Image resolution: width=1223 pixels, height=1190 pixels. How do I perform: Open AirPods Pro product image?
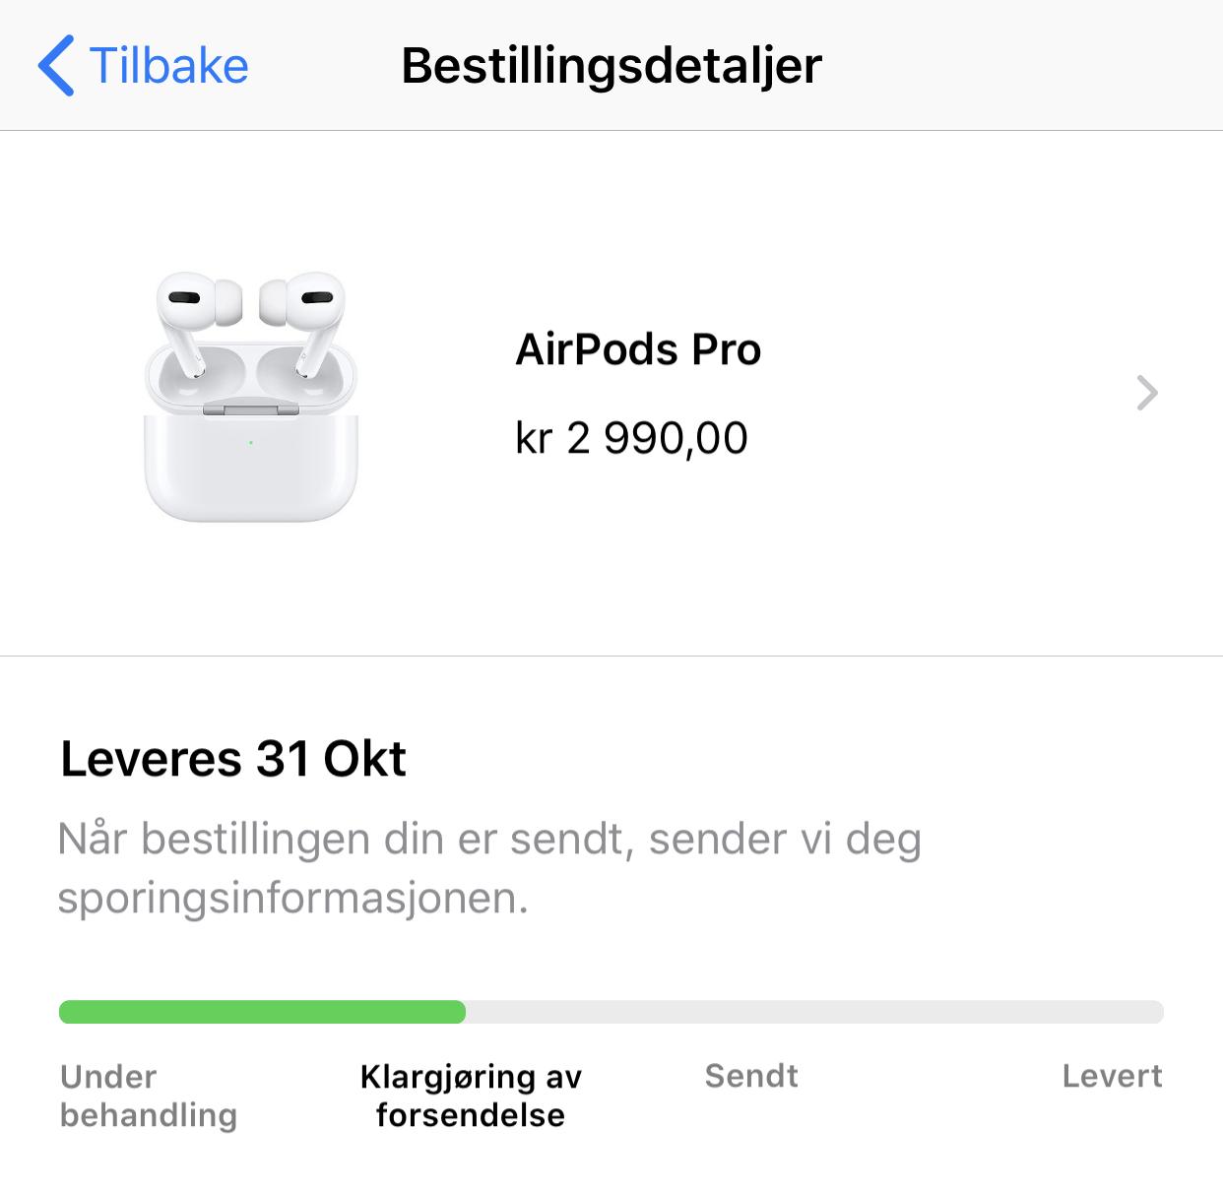click(251, 398)
